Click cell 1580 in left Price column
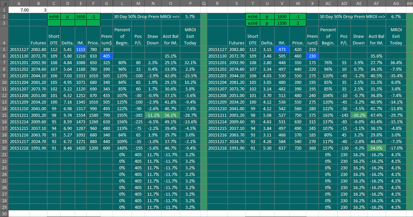This screenshot has height=217, width=413. (93, 115)
